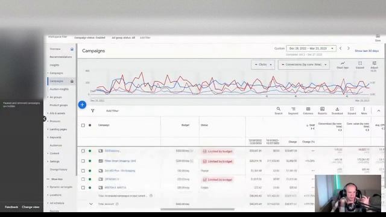Open Auction insights in the sidebar
The width and height of the screenshot is (386, 217).
pos(59,89)
